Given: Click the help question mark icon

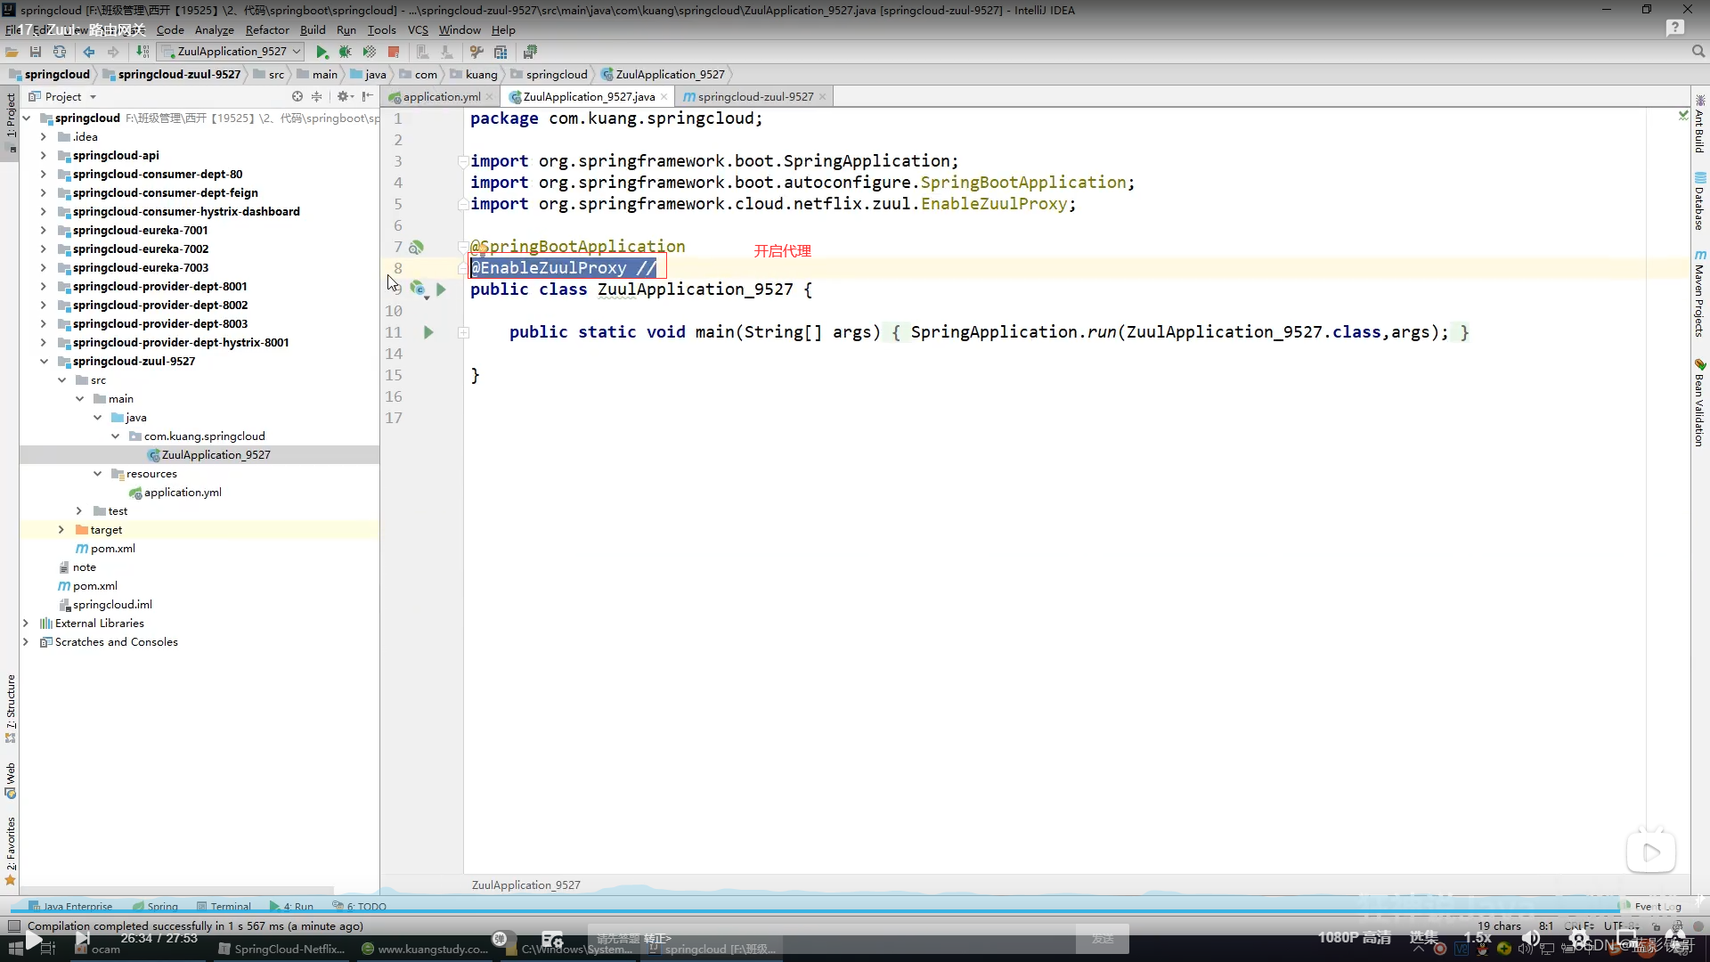Looking at the screenshot, I should tap(1674, 29).
